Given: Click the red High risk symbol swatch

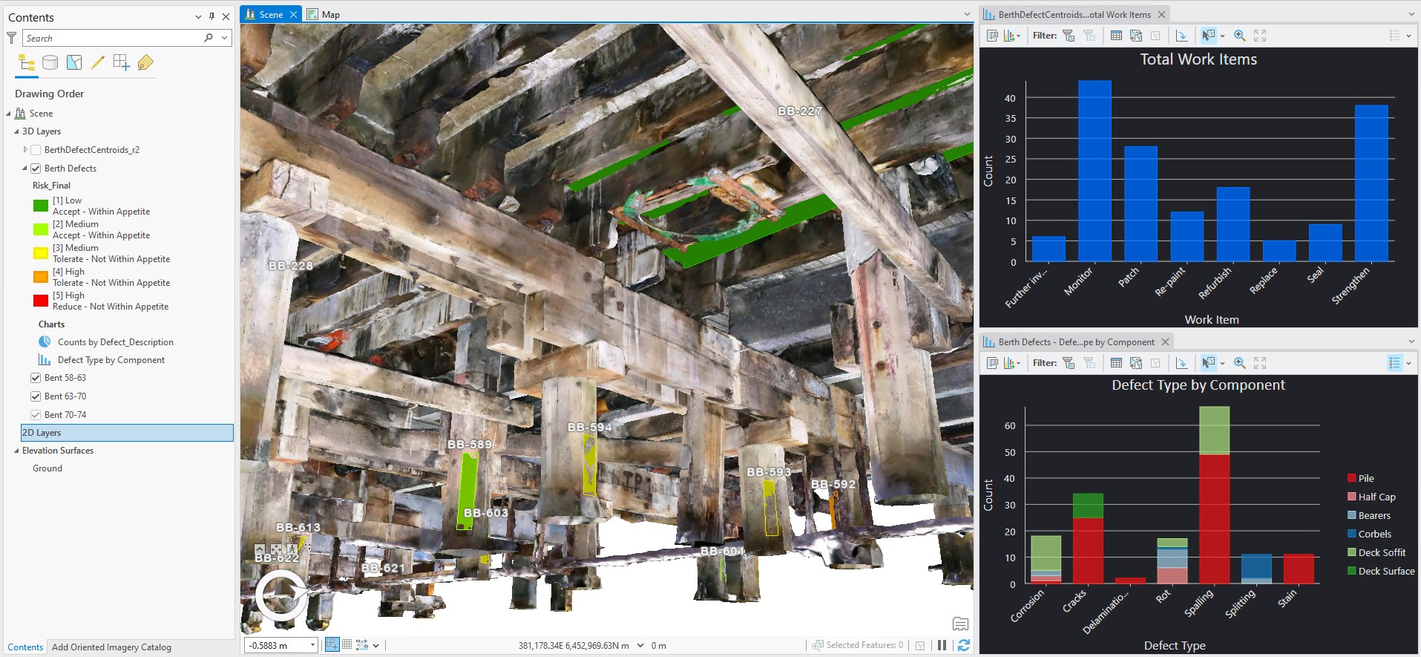Looking at the screenshot, I should (x=41, y=301).
